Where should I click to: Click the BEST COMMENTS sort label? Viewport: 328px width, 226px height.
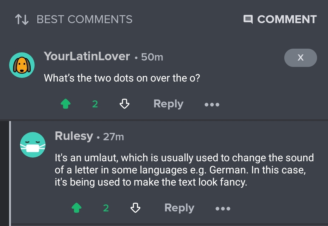pyautogui.click(x=84, y=19)
